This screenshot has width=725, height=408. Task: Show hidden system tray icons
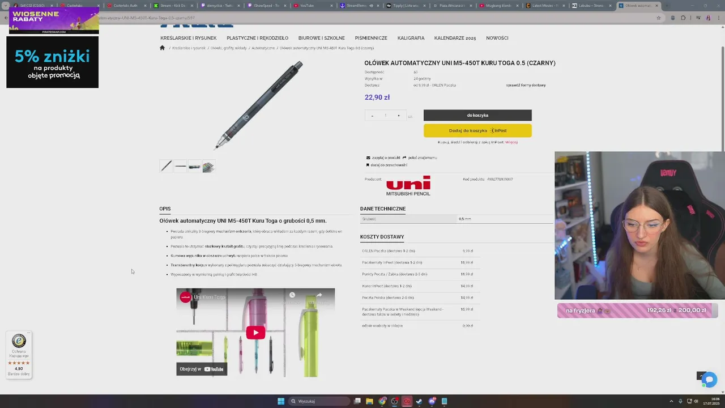pyautogui.click(x=672, y=401)
